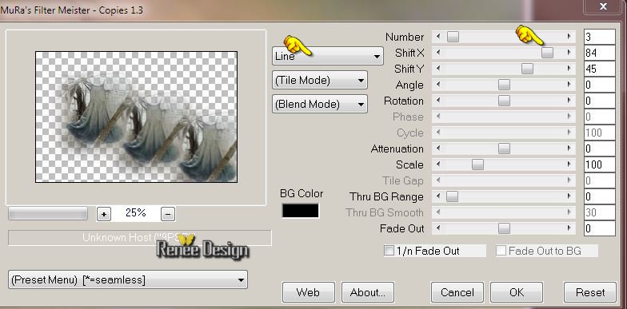
Task: Toggle the Fade Out to BG checkbox
Action: coord(501,251)
